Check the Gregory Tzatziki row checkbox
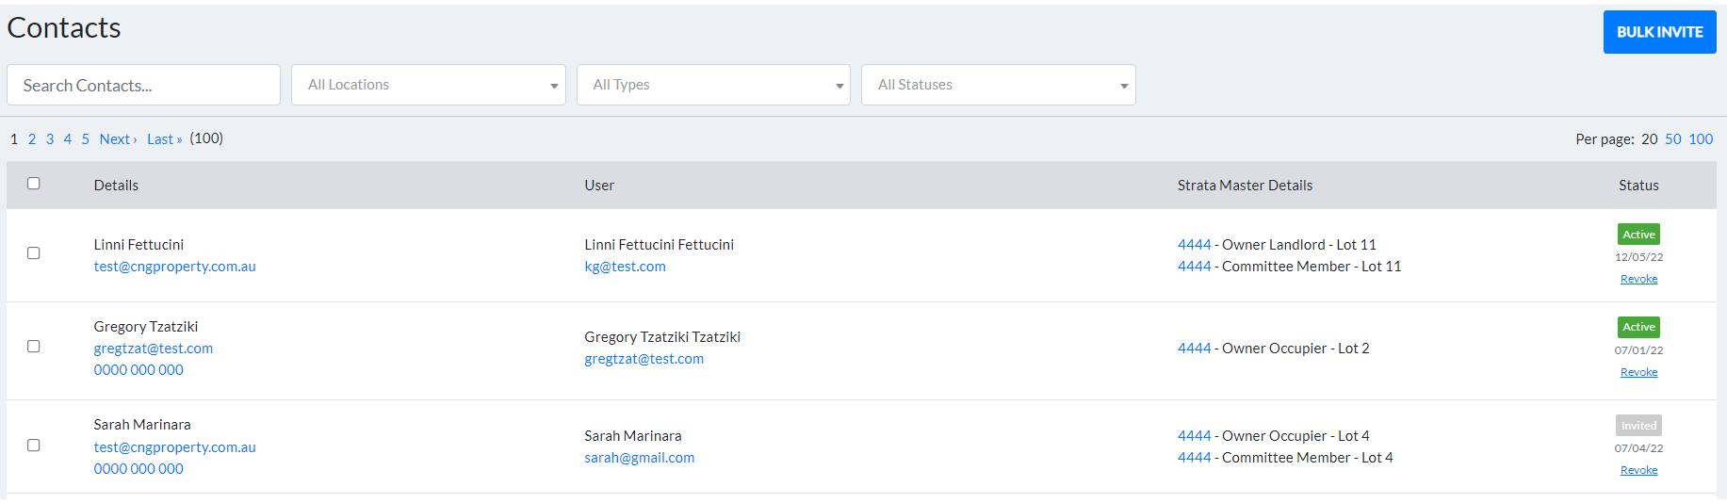This screenshot has height=503, width=1727. click(x=34, y=347)
